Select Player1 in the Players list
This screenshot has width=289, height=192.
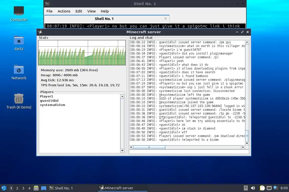[x=46, y=96]
